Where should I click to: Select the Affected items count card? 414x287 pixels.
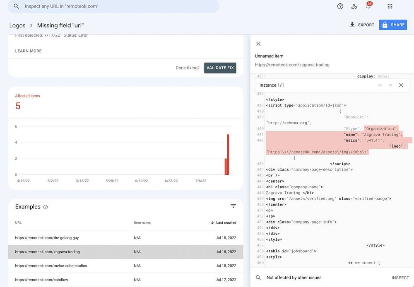(125, 102)
